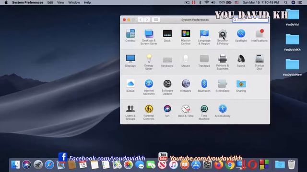The height and width of the screenshot is (172, 307).
Task: Open the Startup Disk preferences
Action: [x=259, y=62]
